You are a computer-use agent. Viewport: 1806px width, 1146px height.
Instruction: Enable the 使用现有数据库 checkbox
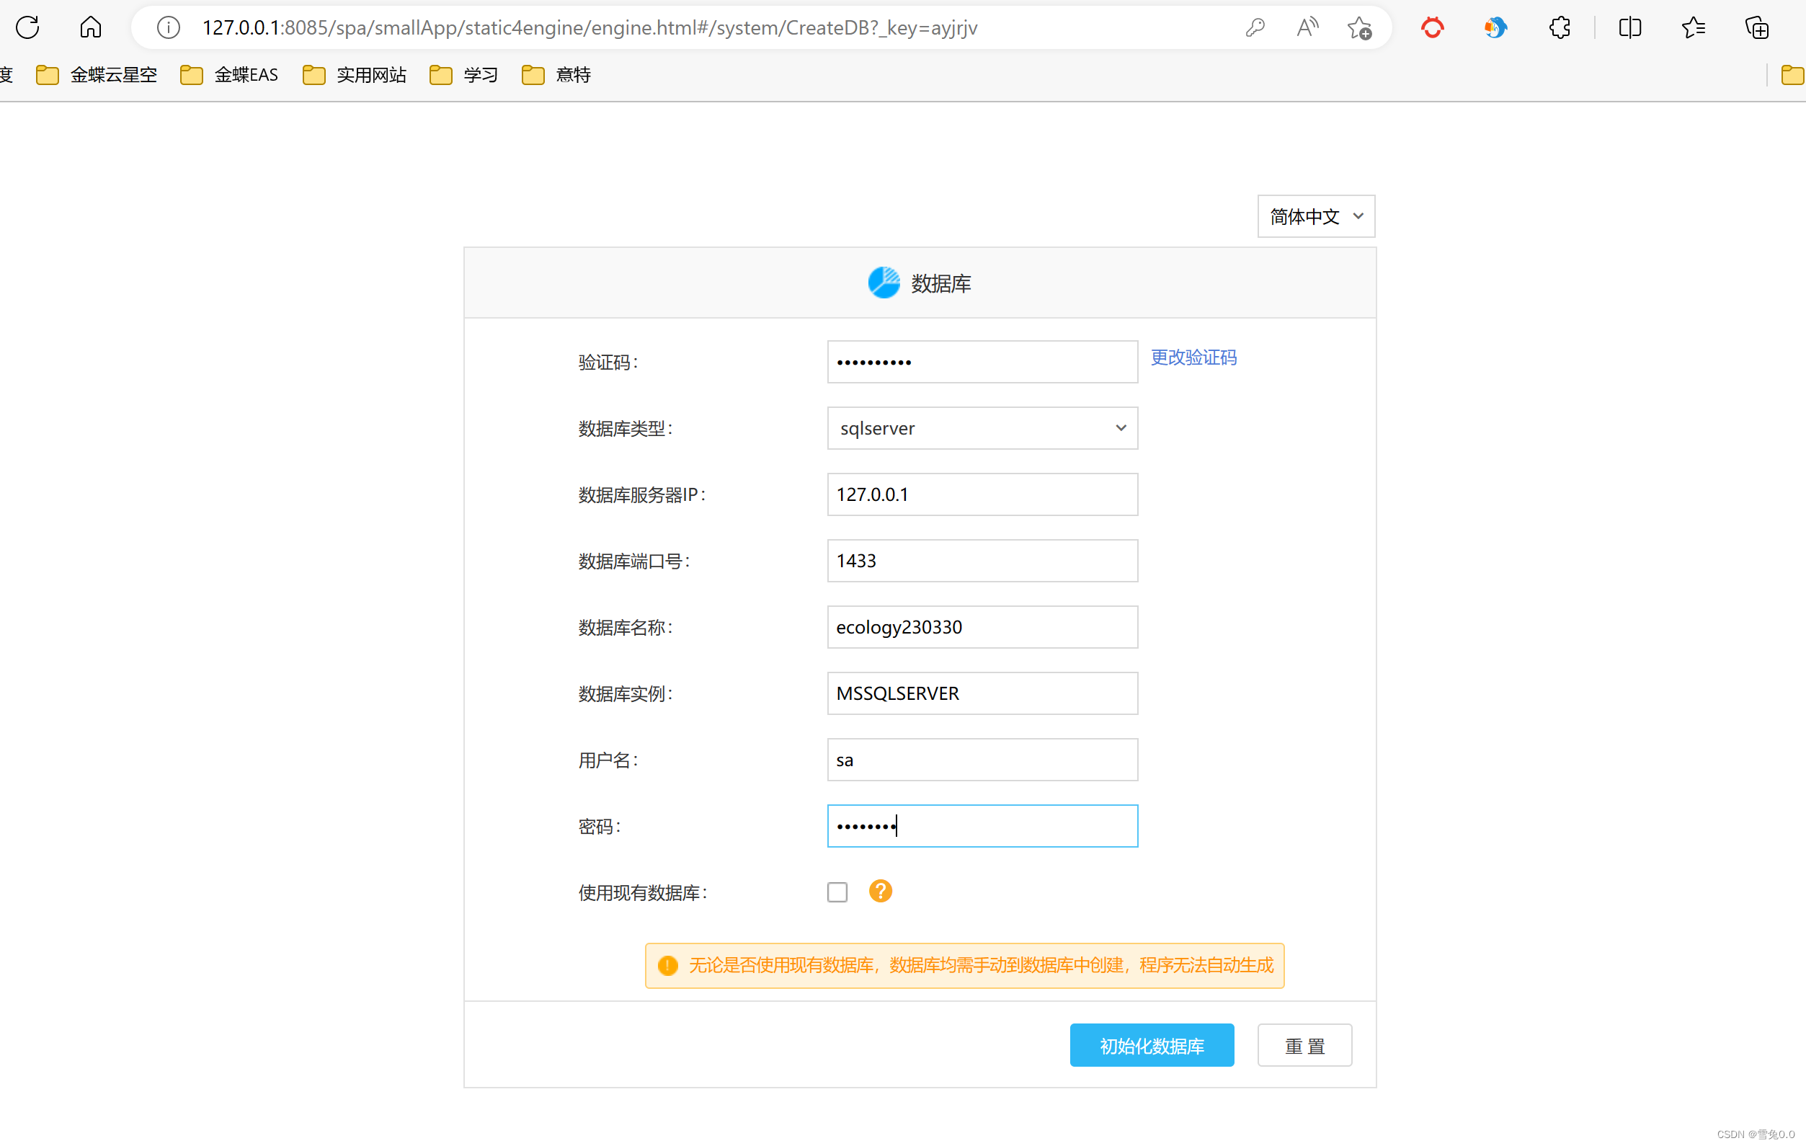[837, 892]
